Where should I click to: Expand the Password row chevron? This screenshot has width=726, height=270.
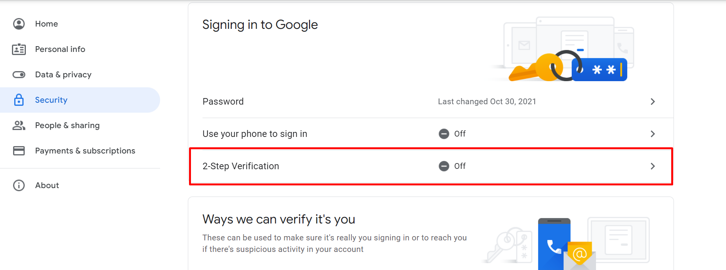pos(653,102)
